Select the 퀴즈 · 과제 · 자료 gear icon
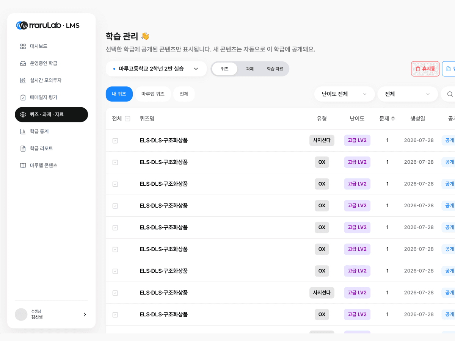The width and height of the screenshot is (455, 341). (23, 114)
